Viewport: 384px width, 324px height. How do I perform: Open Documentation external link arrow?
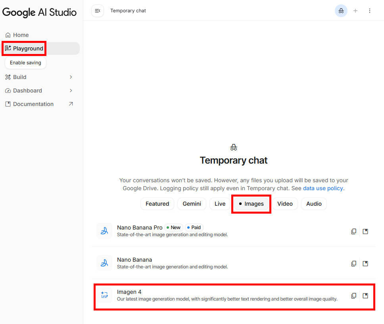[x=71, y=104]
